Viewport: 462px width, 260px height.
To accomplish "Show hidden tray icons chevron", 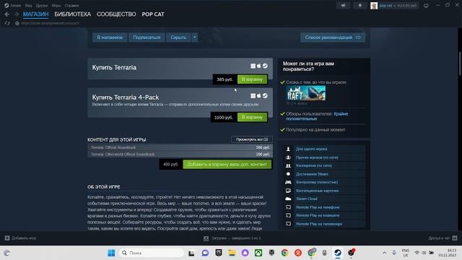I will (x=384, y=253).
